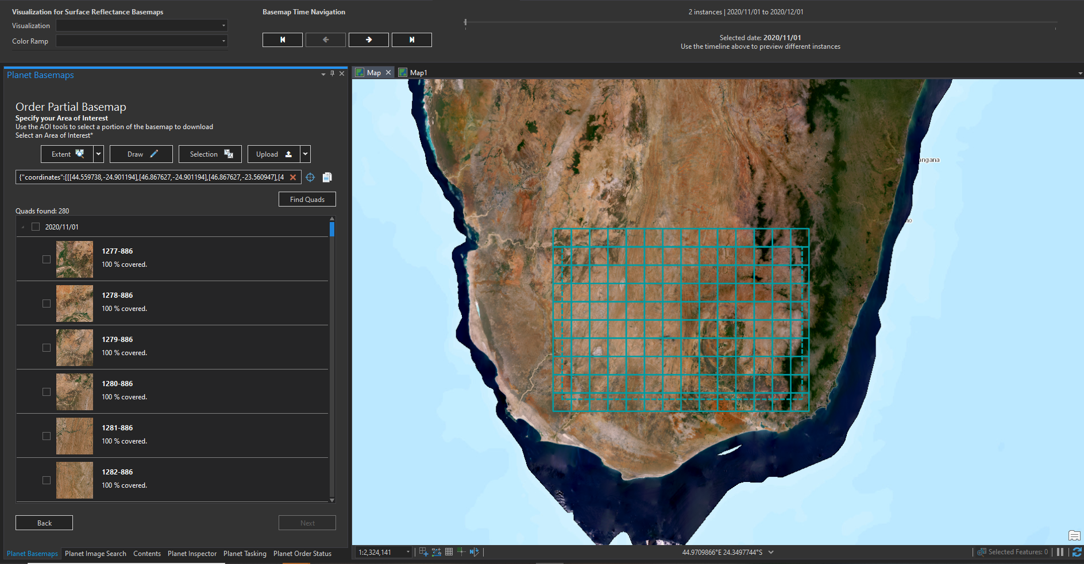1084x564 pixels.
Task: Click the Find Quads button
Action: pos(307,199)
